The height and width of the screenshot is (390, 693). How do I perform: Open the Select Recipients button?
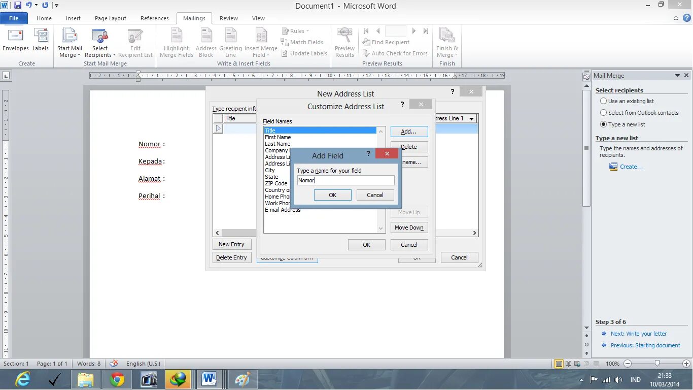click(x=100, y=43)
